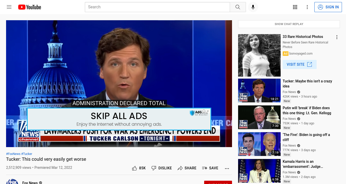This screenshot has height=184, width=346.
Task: Open thumbnail of Putin will 'break' video
Action: [x=259, y=117]
